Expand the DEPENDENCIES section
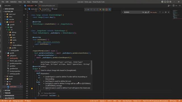 click(13, 96)
